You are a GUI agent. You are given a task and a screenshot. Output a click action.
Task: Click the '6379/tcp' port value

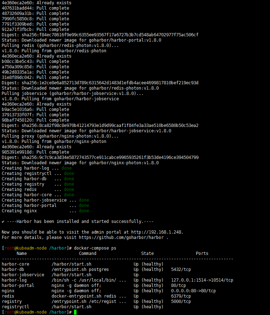pyautogui.click(x=181, y=296)
